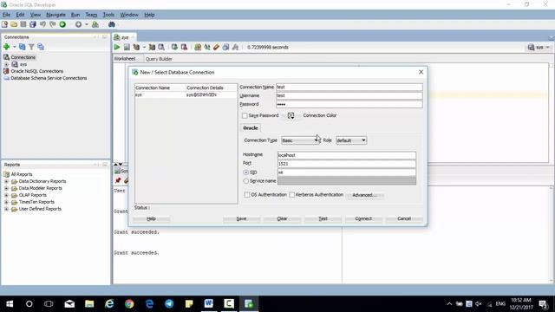This screenshot has height=312, width=555.
Task: Switch to Query Builder tab
Action: 159,59
